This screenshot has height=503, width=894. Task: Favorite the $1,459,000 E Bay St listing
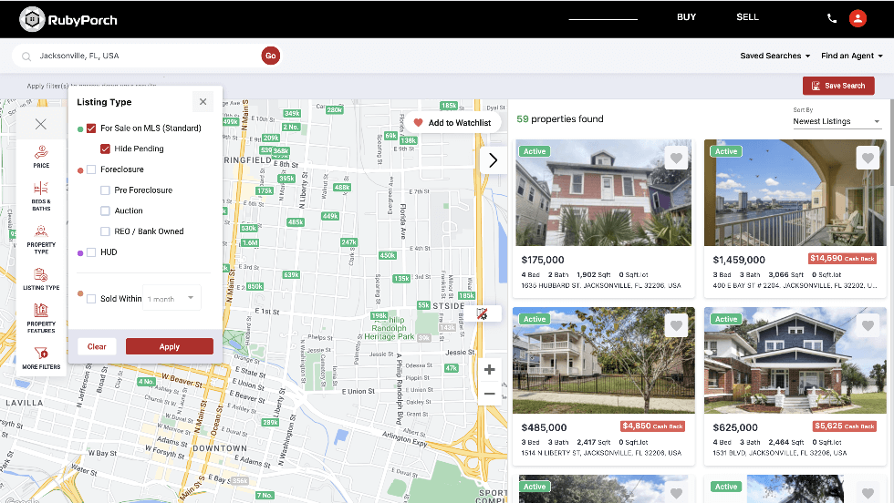[868, 158]
